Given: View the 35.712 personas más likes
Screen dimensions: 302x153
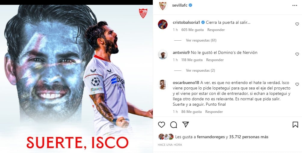Looking at the screenshot, I should 249,137.
